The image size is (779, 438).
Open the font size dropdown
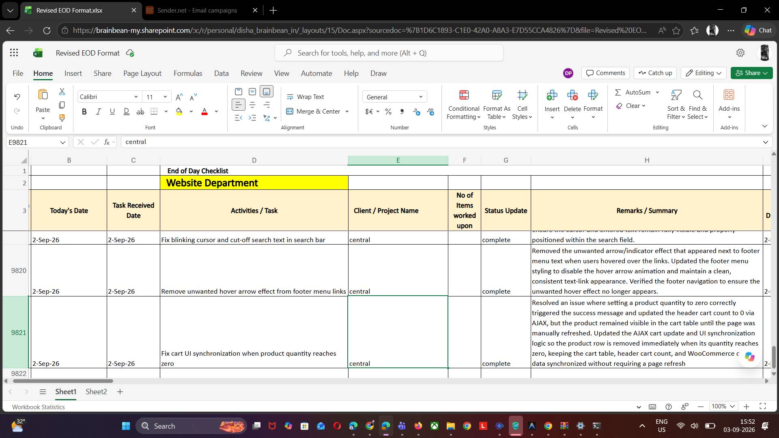165,97
